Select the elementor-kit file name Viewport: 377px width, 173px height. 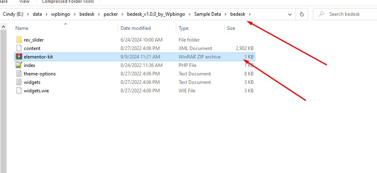(x=38, y=57)
